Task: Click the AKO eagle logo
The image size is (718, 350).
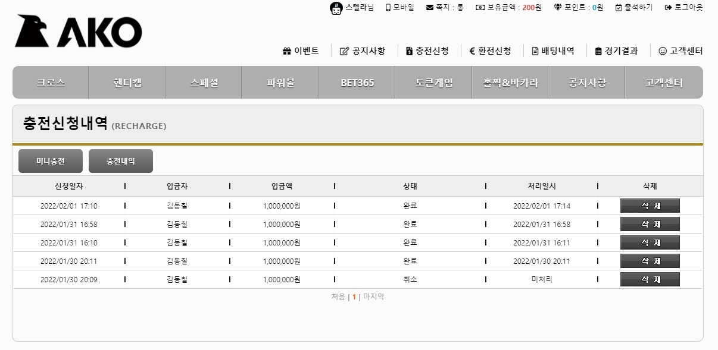Action: tap(78, 31)
